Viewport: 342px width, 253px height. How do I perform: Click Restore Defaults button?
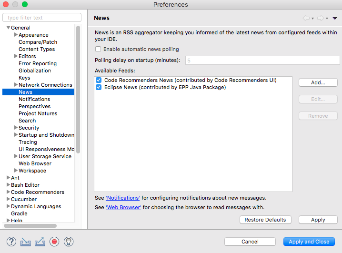click(265, 220)
